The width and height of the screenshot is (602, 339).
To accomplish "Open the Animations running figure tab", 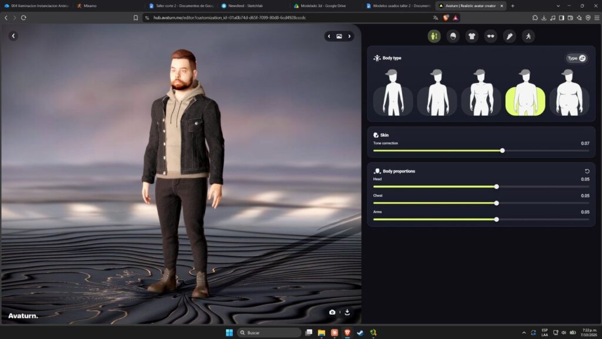I will tap(529, 36).
